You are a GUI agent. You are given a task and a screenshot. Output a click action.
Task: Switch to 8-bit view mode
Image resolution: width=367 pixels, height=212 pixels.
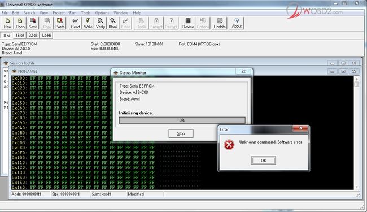7,36
